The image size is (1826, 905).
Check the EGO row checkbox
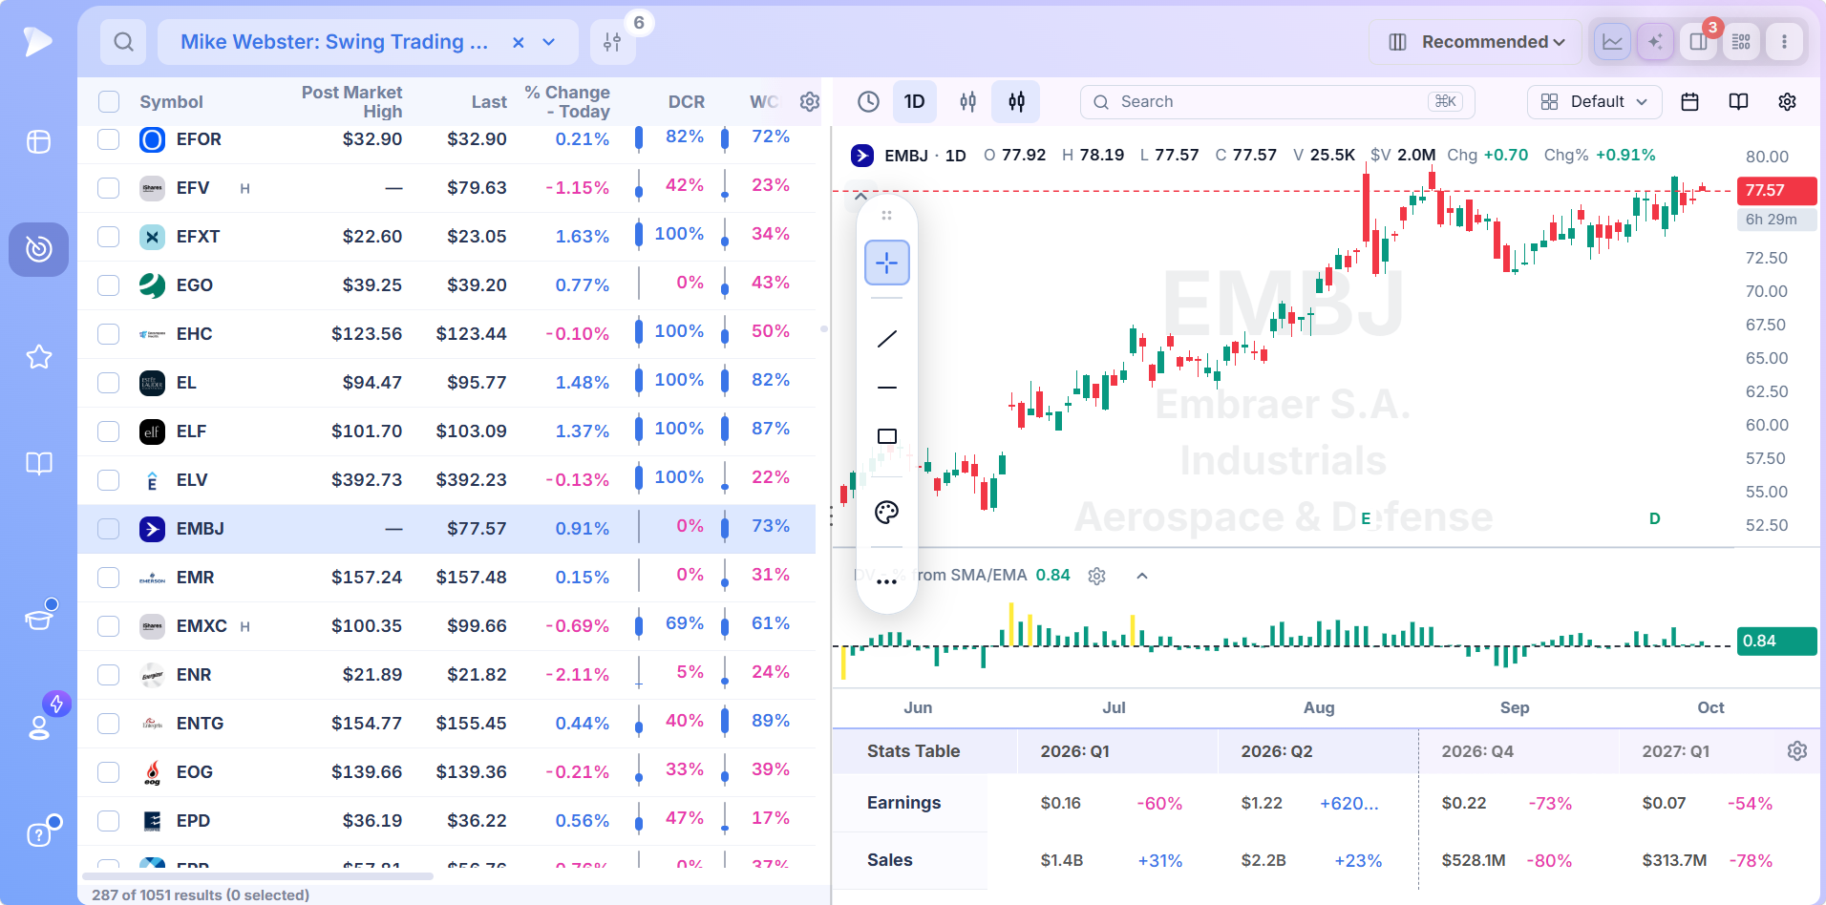[109, 285]
